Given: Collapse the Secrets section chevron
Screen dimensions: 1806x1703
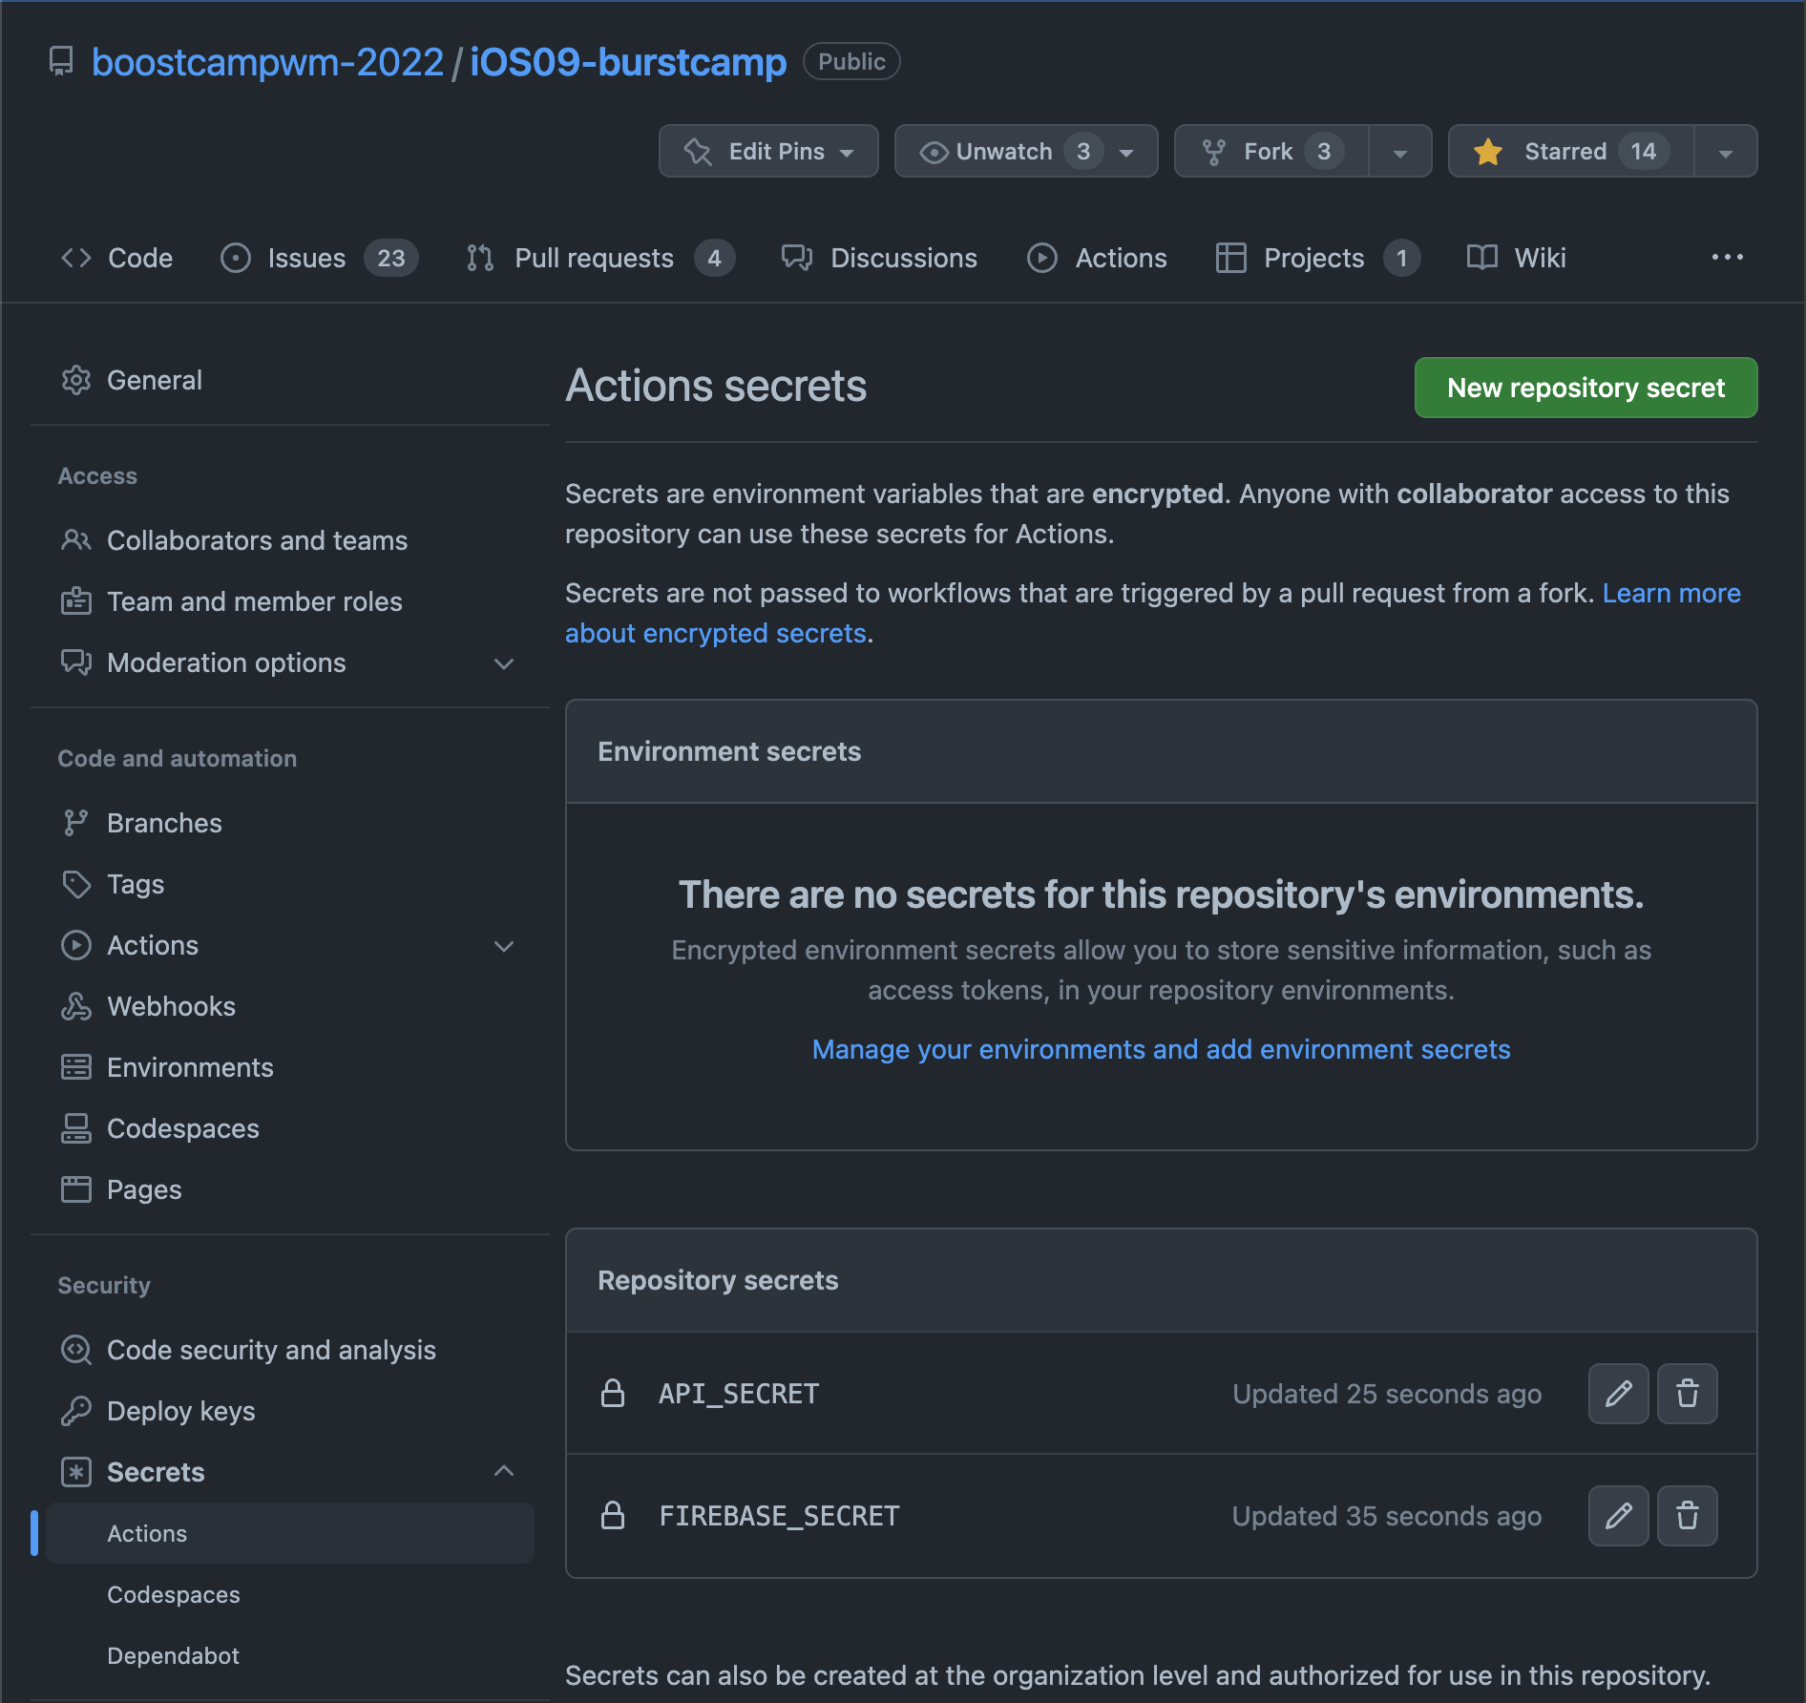Looking at the screenshot, I should click(x=504, y=1471).
